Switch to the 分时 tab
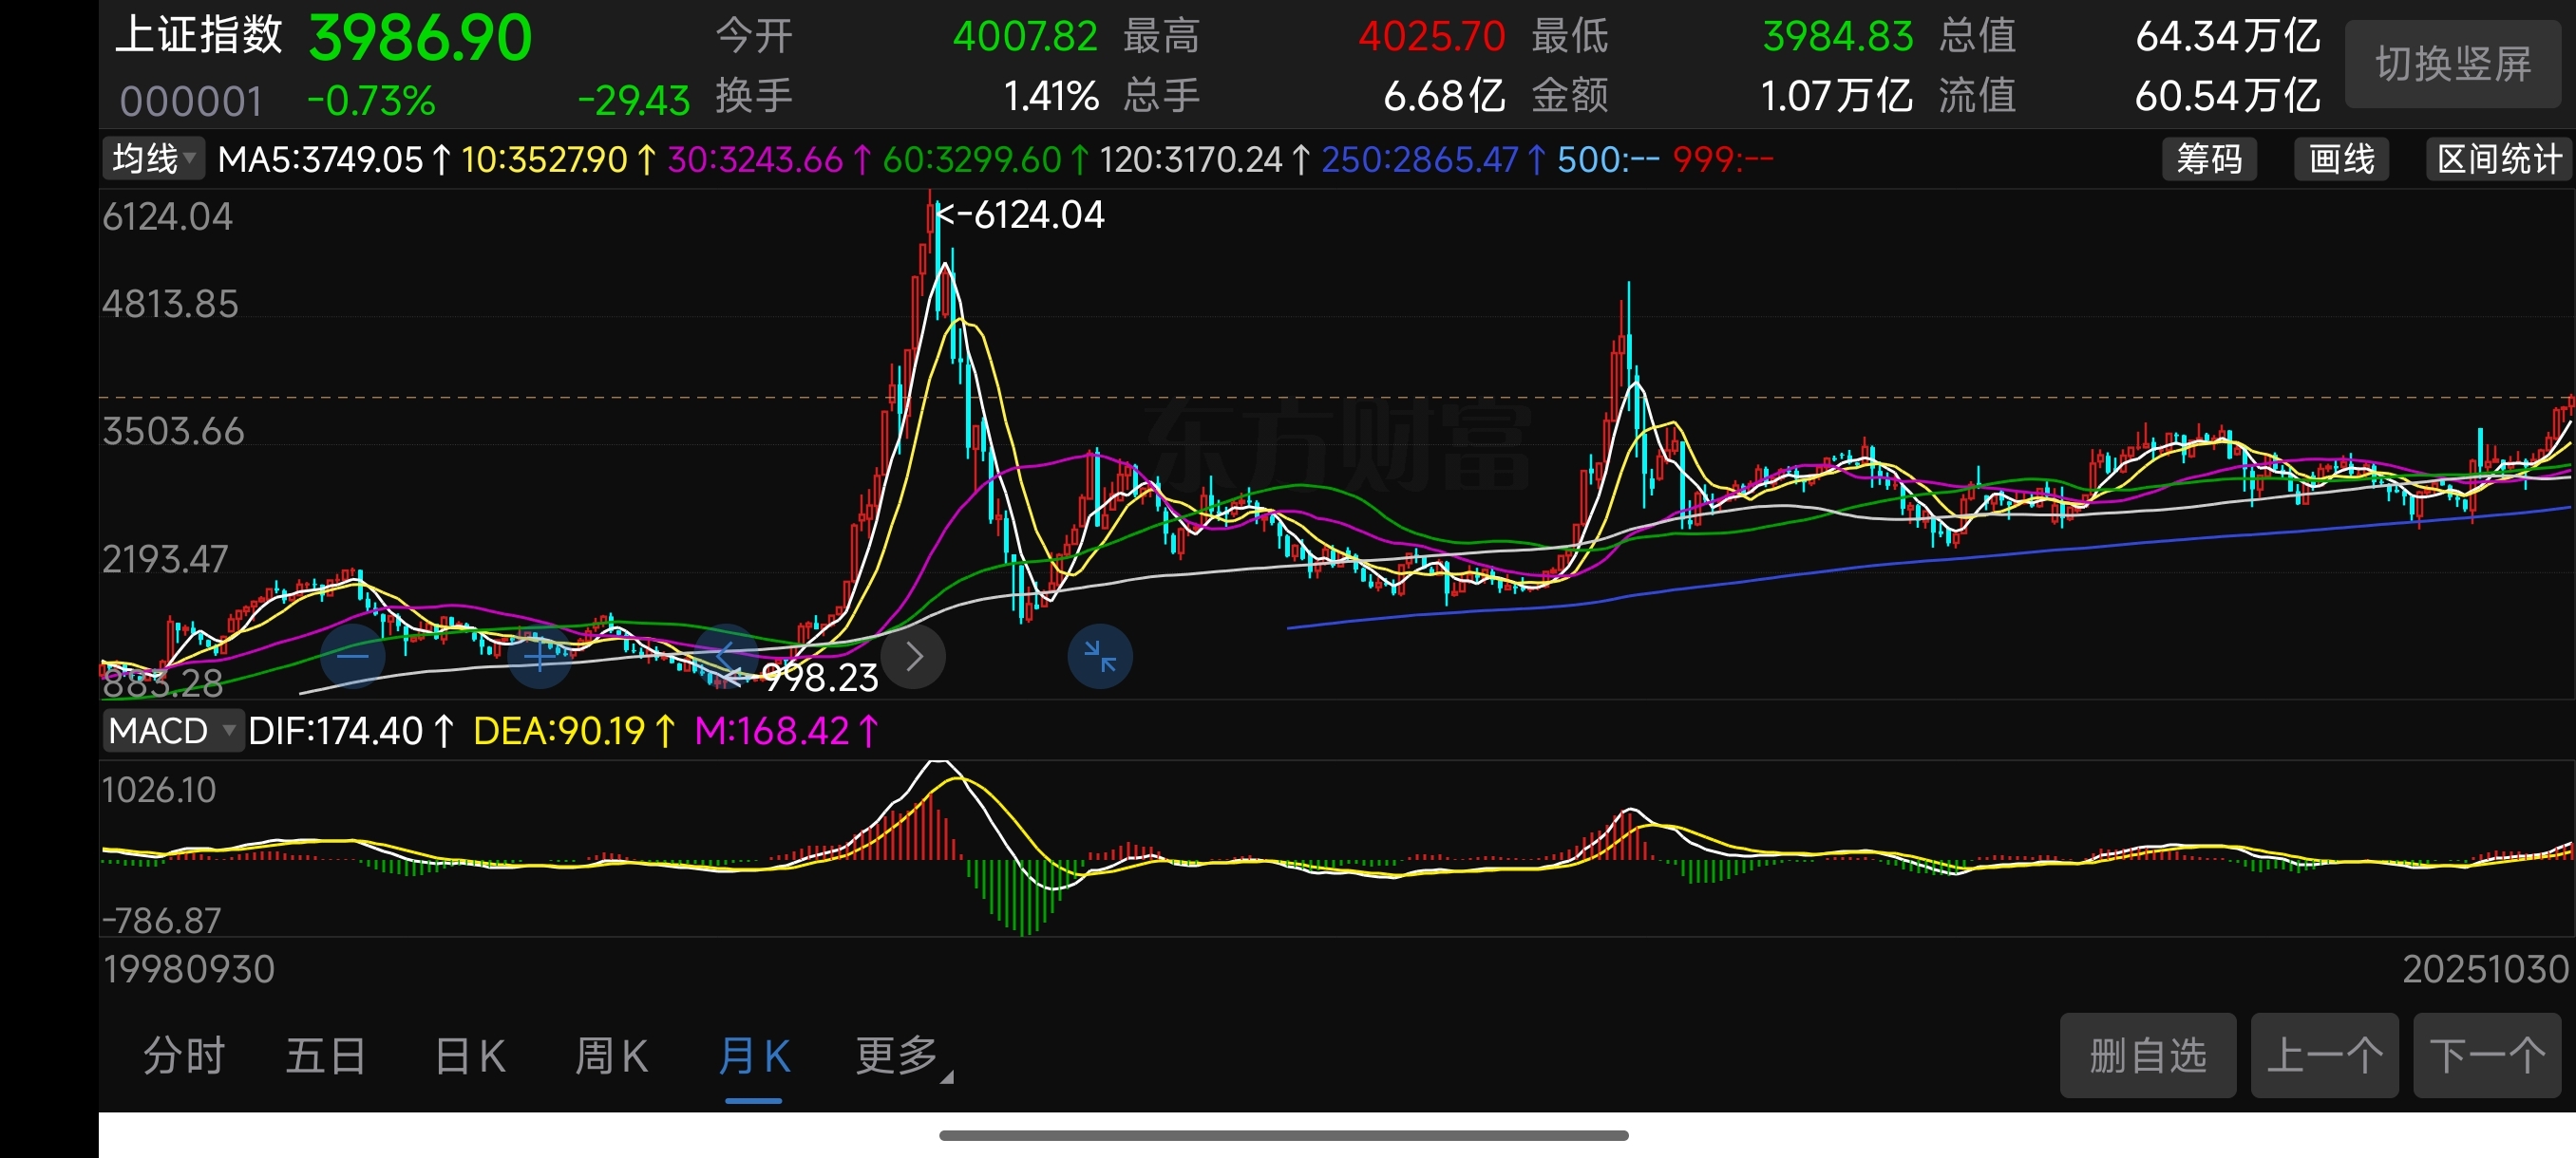Image resolution: width=2576 pixels, height=1158 pixels. pyautogui.click(x=184, y=1056)
